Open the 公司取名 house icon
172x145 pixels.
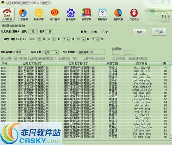tap(7, 14)
